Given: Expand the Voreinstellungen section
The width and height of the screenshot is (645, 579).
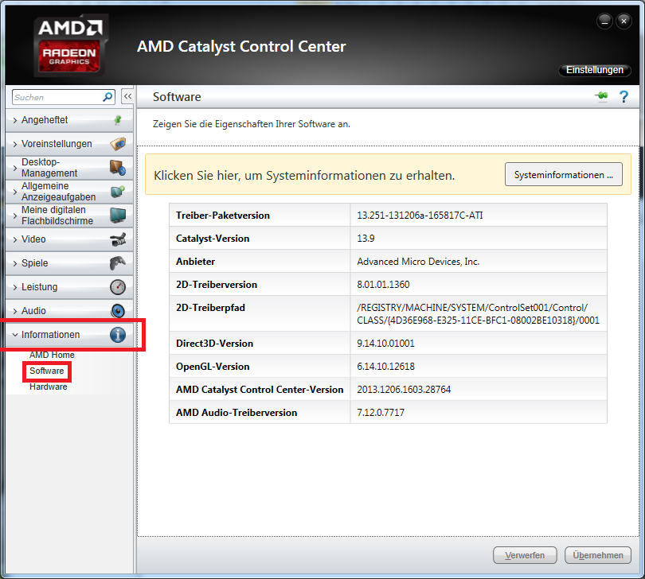Looking at the screenshot, I should tap(69, 144).
